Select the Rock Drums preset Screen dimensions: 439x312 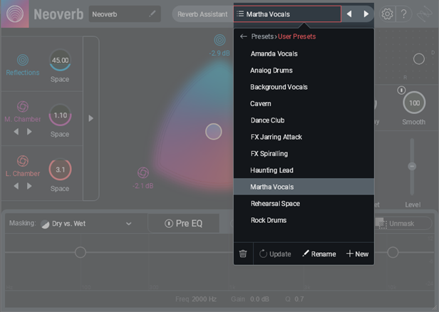point(304,220)
